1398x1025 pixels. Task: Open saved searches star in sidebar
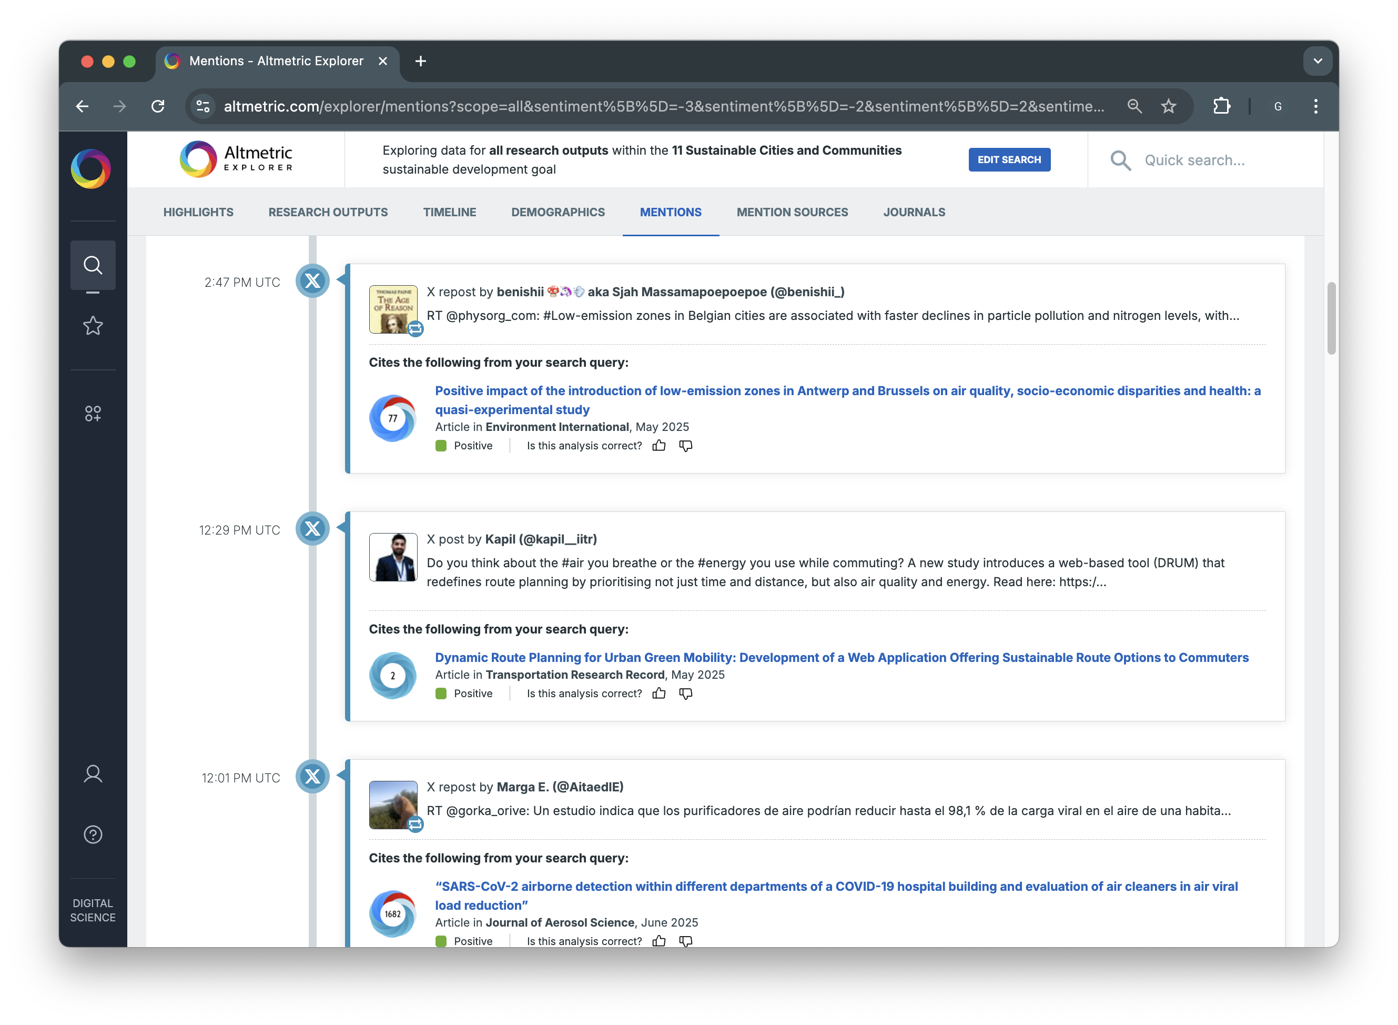[93, 326]
